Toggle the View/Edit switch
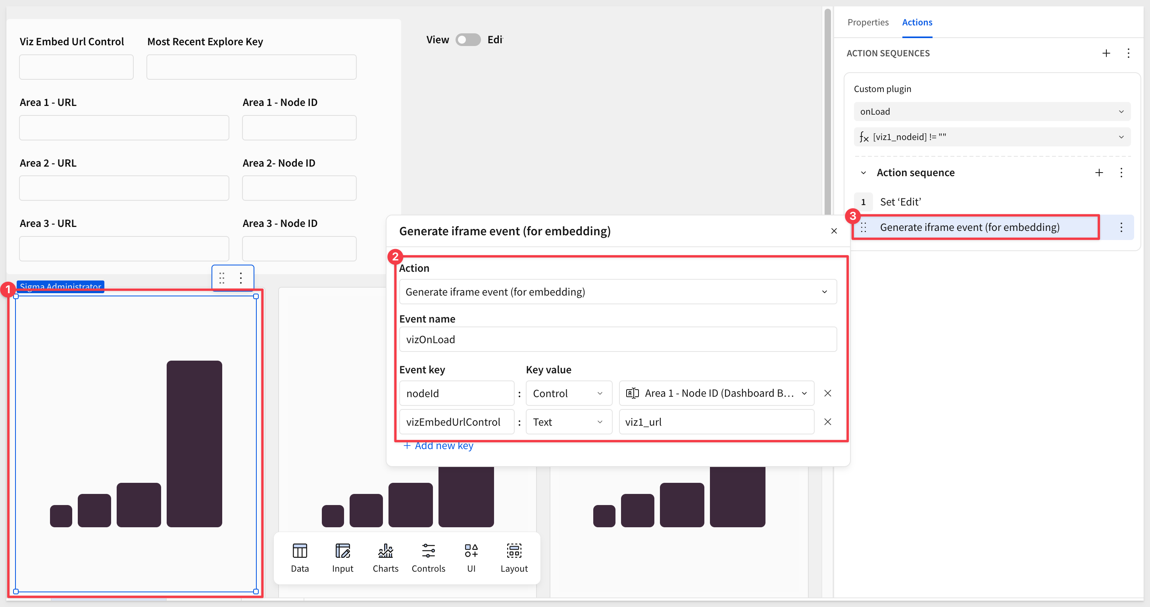This screenshot has height=607, width=1150. [467, 40]
